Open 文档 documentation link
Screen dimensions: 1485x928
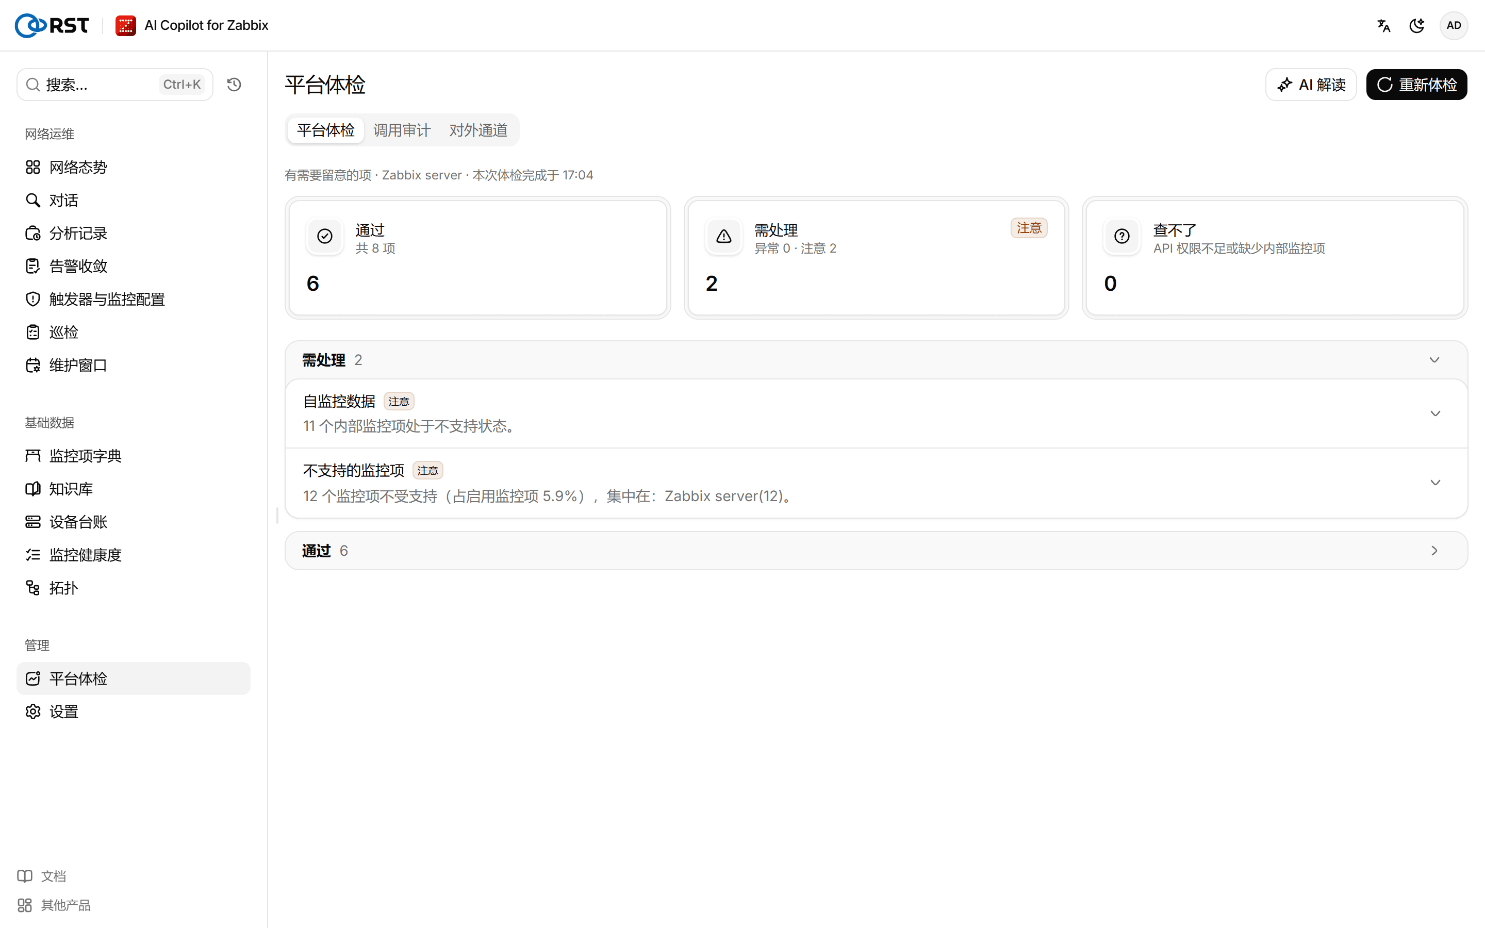[42, 876]
